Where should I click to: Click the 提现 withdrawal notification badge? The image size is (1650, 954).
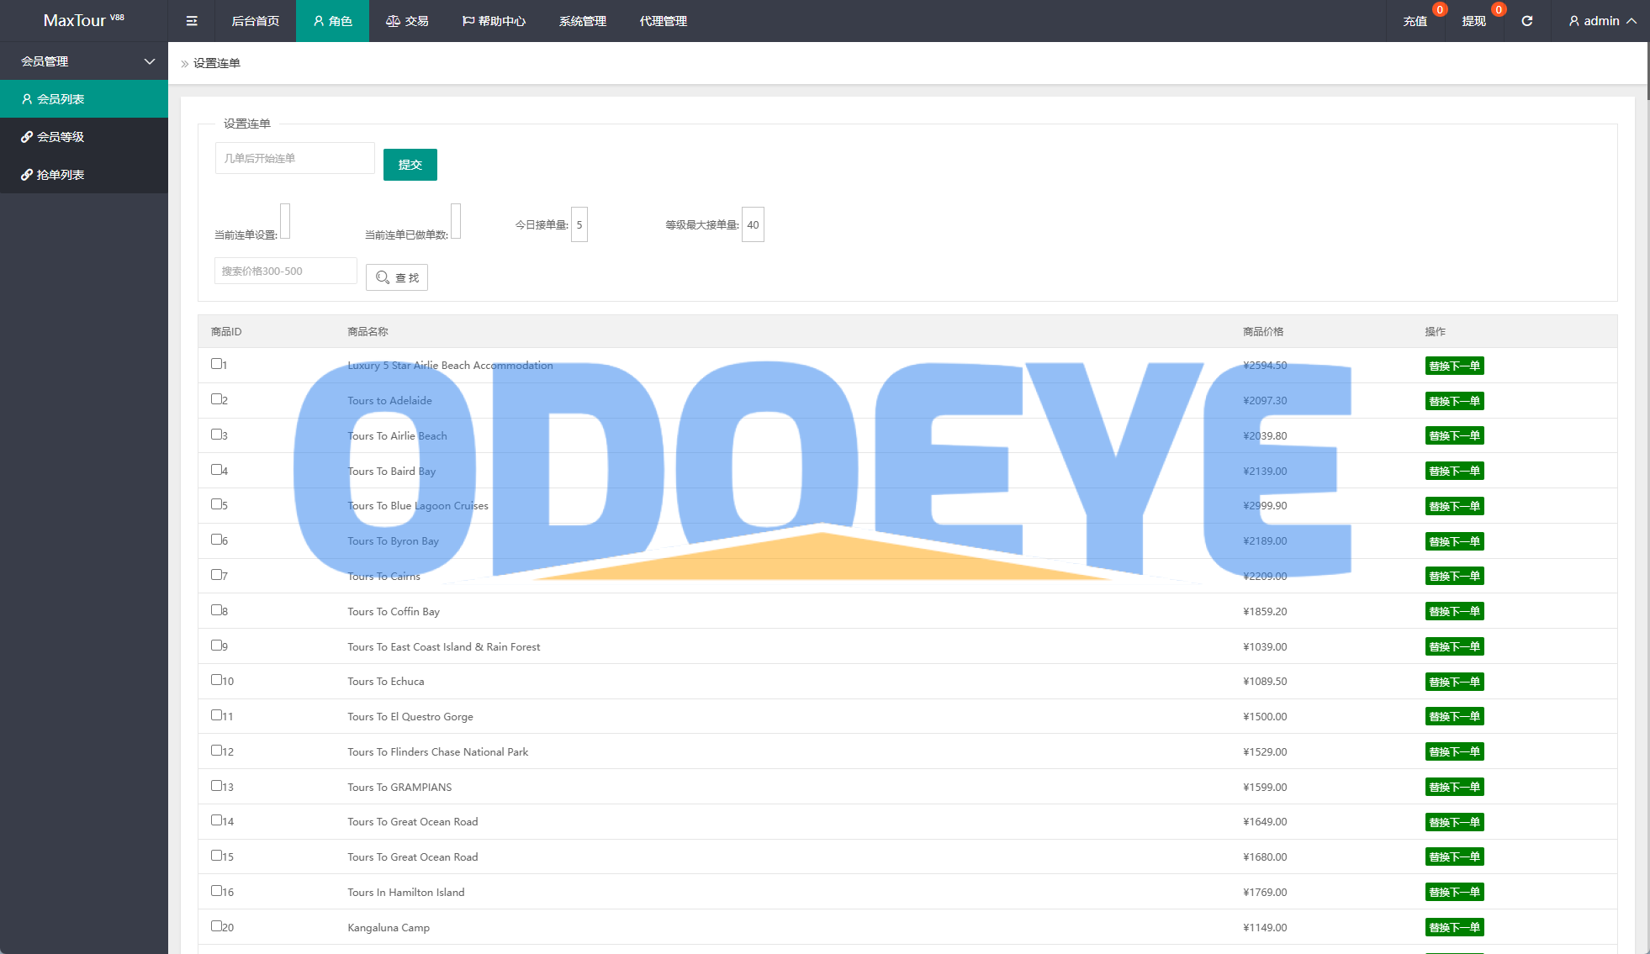[x=1498, y=10]
